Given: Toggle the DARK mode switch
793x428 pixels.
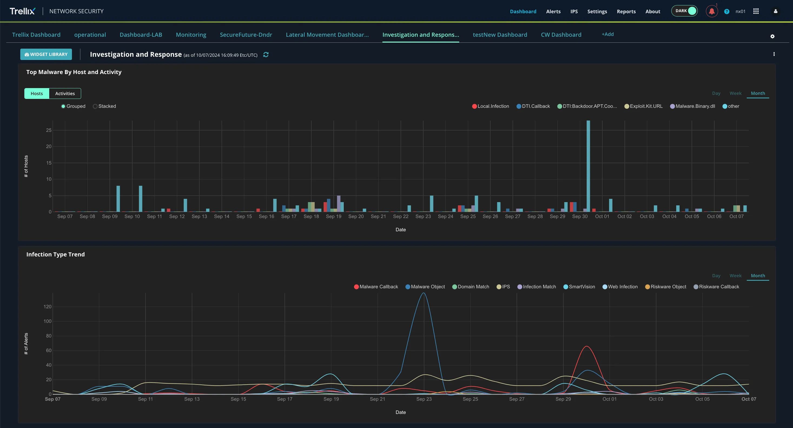Looking at the screenshot, I should pyautogui.click(x=684, y=11).
